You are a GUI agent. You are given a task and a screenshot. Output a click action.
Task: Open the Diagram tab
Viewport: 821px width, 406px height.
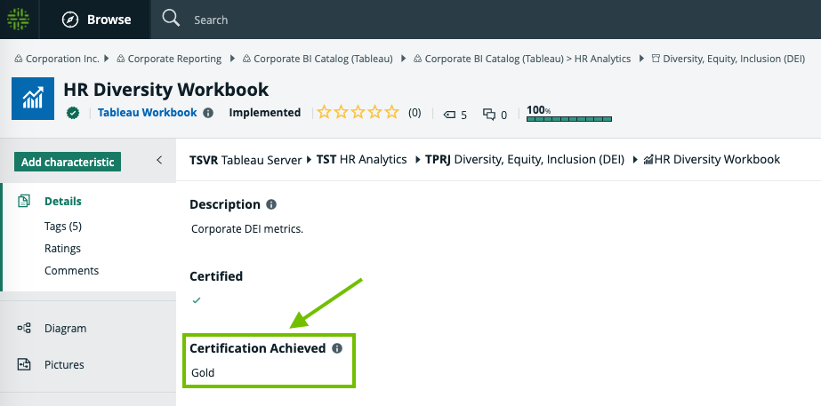[65, 329]
